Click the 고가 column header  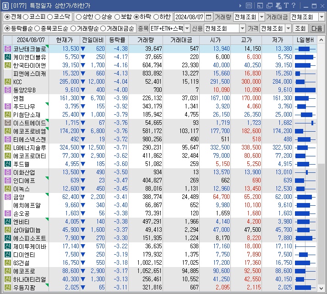click(246, 40)
